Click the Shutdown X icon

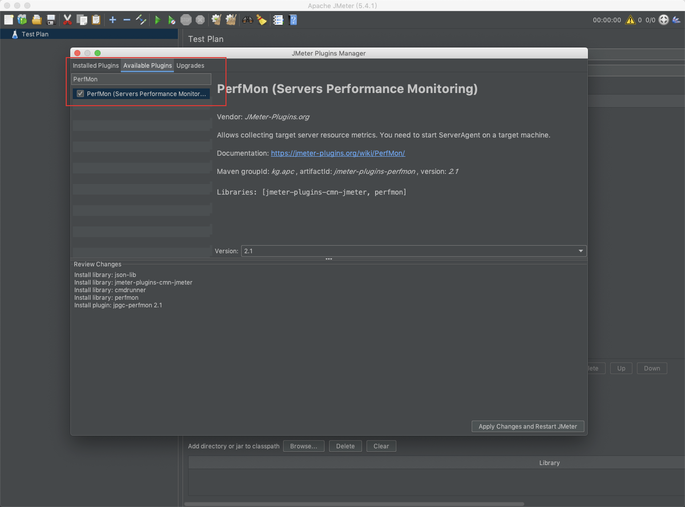[x=200, y=20]
